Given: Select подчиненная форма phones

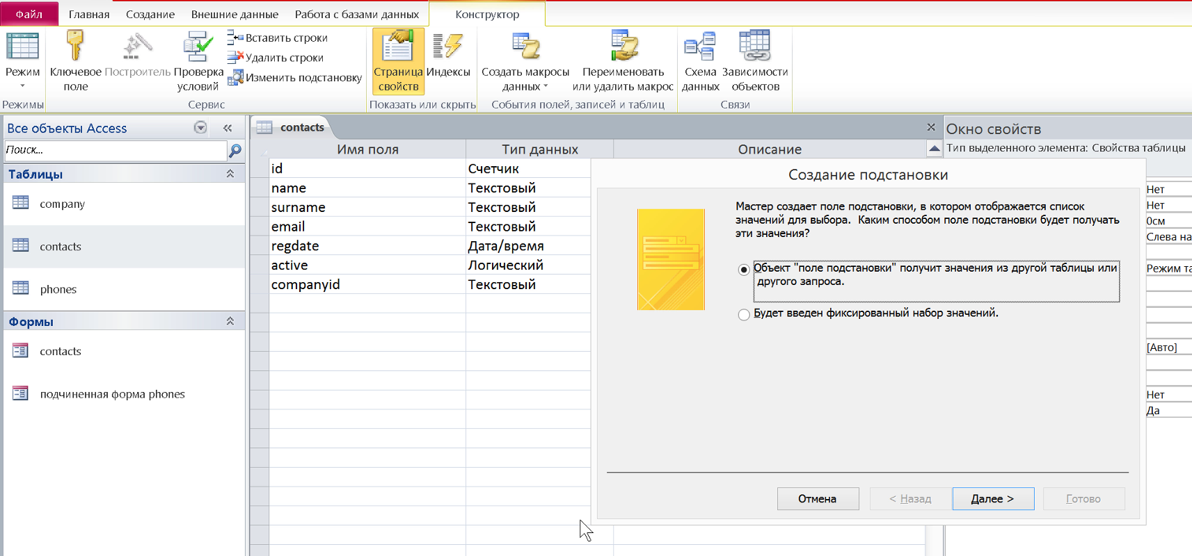Looking at the screenshot, I should tap(124, 394).
